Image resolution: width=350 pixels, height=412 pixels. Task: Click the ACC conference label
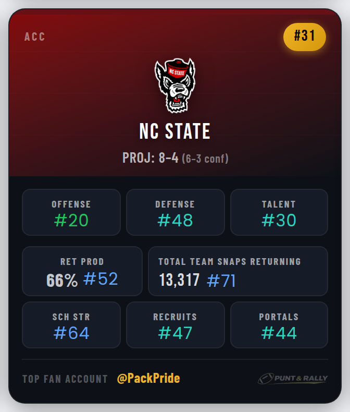point(34,37)
